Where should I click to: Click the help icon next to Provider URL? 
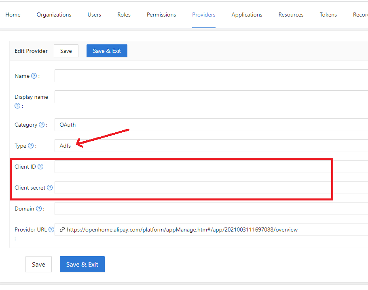click(51, 229)
